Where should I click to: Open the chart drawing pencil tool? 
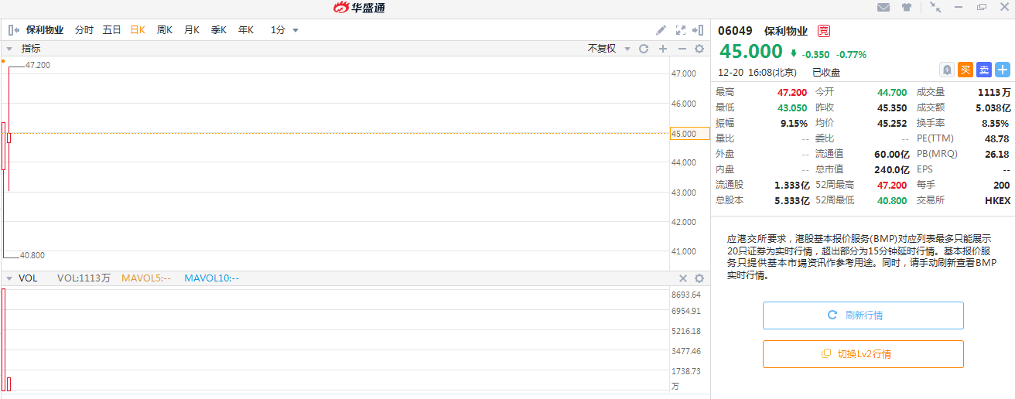point(661,30)
